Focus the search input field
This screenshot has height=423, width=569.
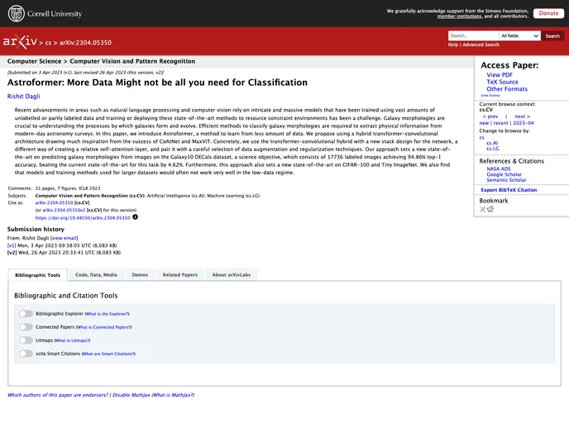click(474, 36)
